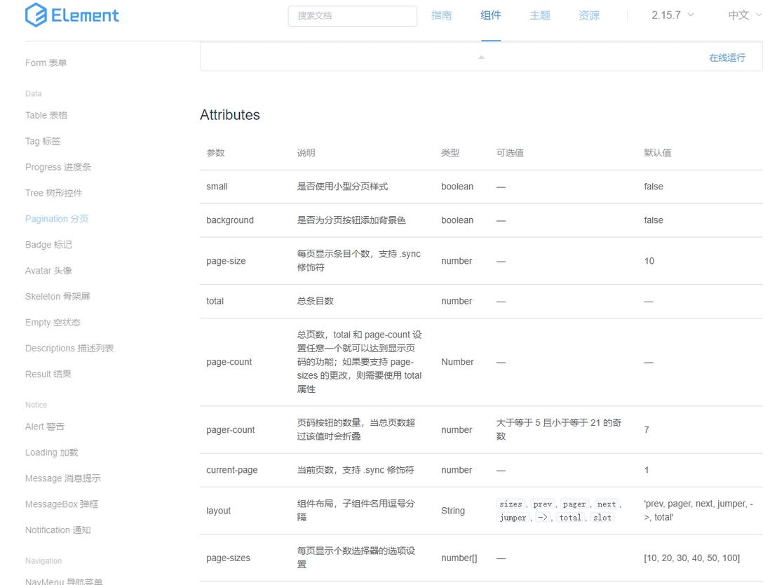The image size is (770, 585).
Task: Click the 'page-sizes' parameter cell
Action: coord(229,558)
